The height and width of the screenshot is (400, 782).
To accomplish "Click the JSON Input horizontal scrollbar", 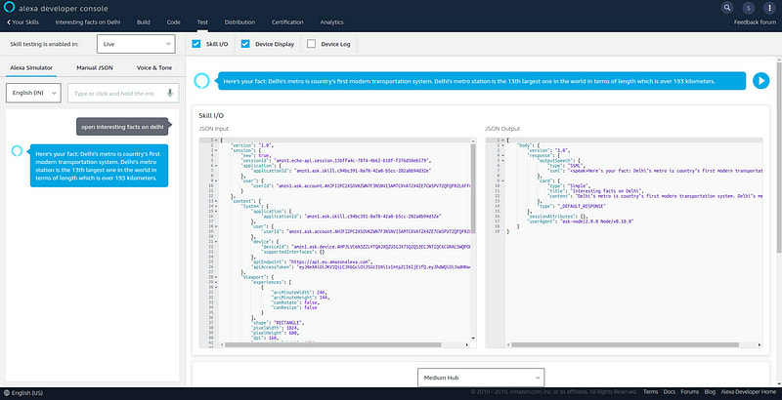I will 333,344.
